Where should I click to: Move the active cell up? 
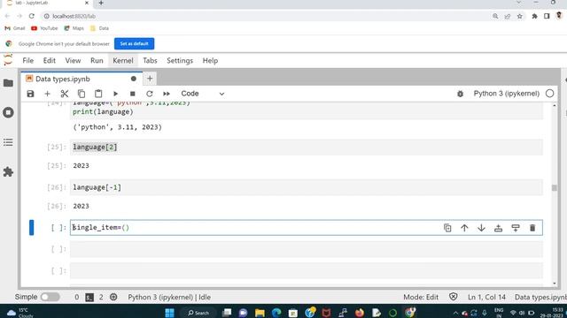[x=464, y=228]
